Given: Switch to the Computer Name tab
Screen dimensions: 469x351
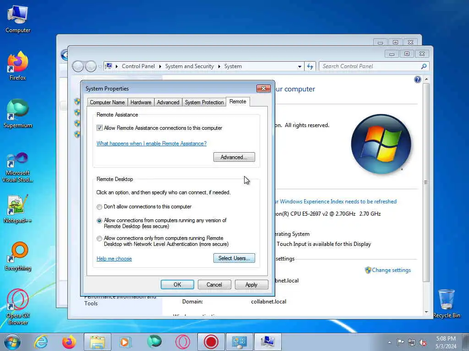Looking at the screenshot, I should pyautogui.click(x=107, y=102).
